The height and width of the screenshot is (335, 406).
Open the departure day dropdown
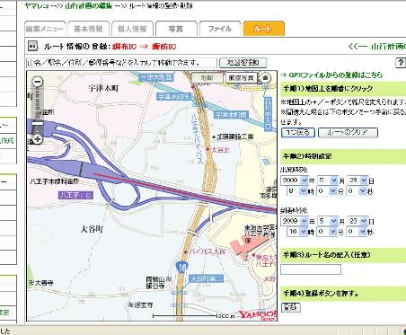pos(357,181)
